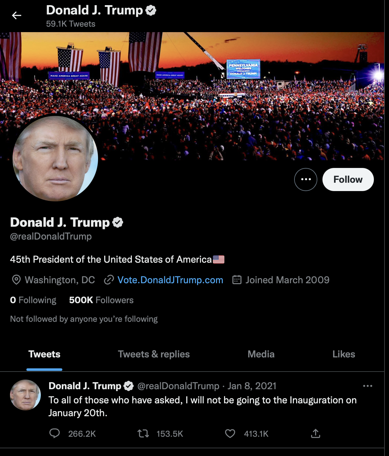The image size is (389, 456).
Task: Click the reply bubble icon on the tweet
Action: pyautogui.click(x=54, y=434)
